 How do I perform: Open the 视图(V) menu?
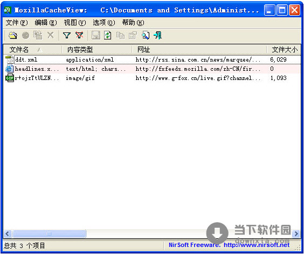pyautogui.click(x=75, y=23)
